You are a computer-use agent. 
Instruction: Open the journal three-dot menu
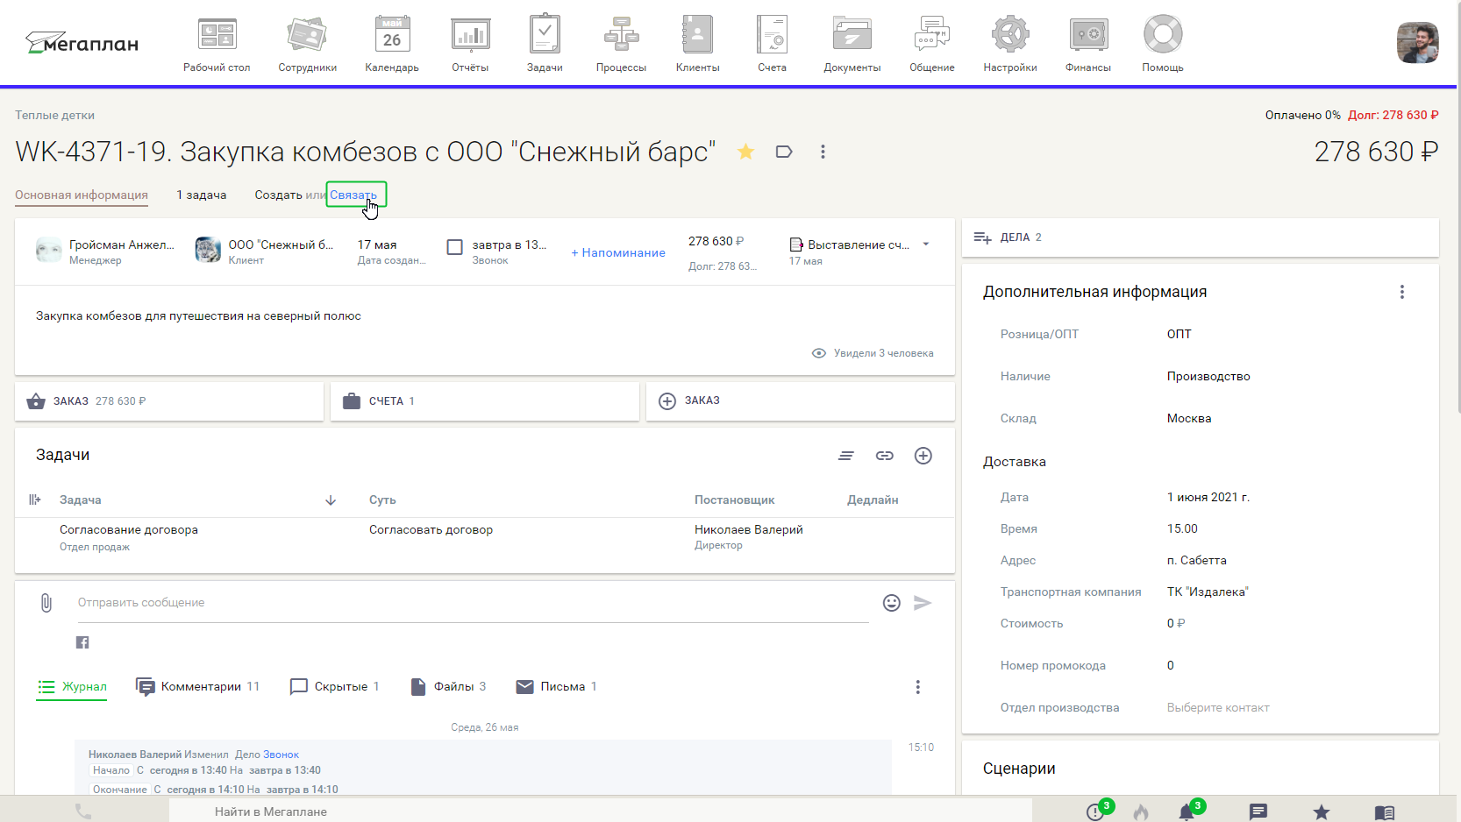[918, 687]
